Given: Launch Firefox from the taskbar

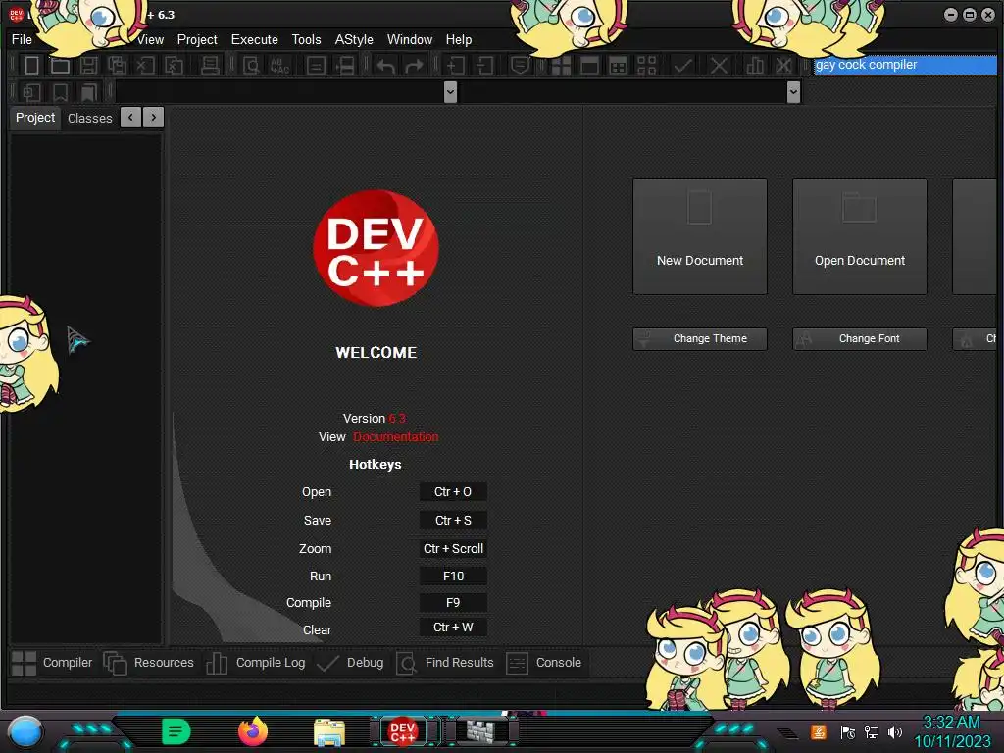Looking at the screenshot, I should pyautogui.click(x=253, y=731).
